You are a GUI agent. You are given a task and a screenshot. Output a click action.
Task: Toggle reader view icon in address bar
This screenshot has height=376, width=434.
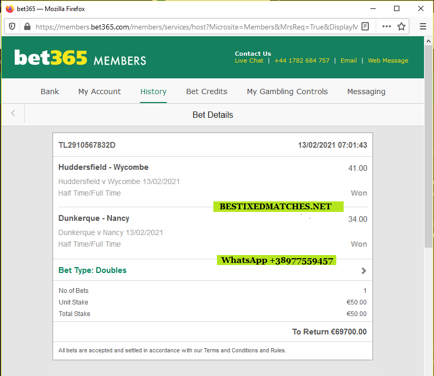pyautogui.click(x=365, y=27)
